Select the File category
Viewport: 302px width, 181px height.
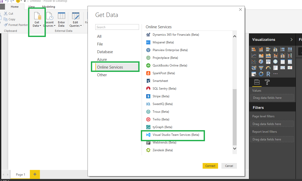click(100, 44)
